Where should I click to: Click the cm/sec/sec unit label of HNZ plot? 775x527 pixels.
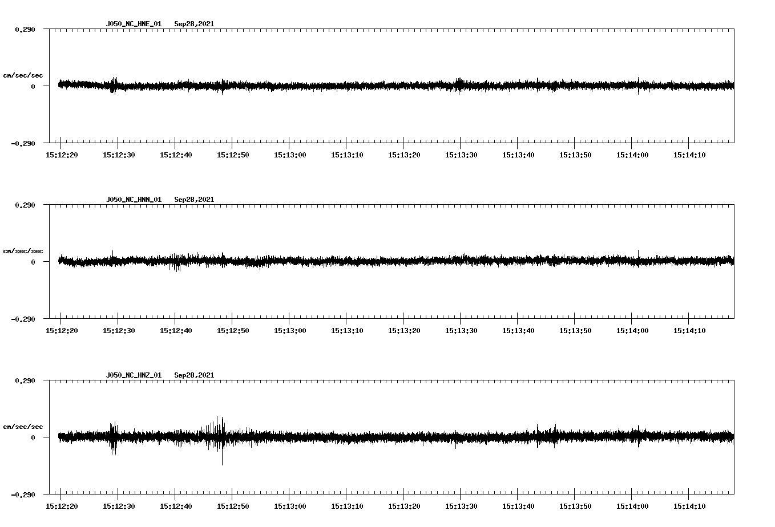coord(23,427)
